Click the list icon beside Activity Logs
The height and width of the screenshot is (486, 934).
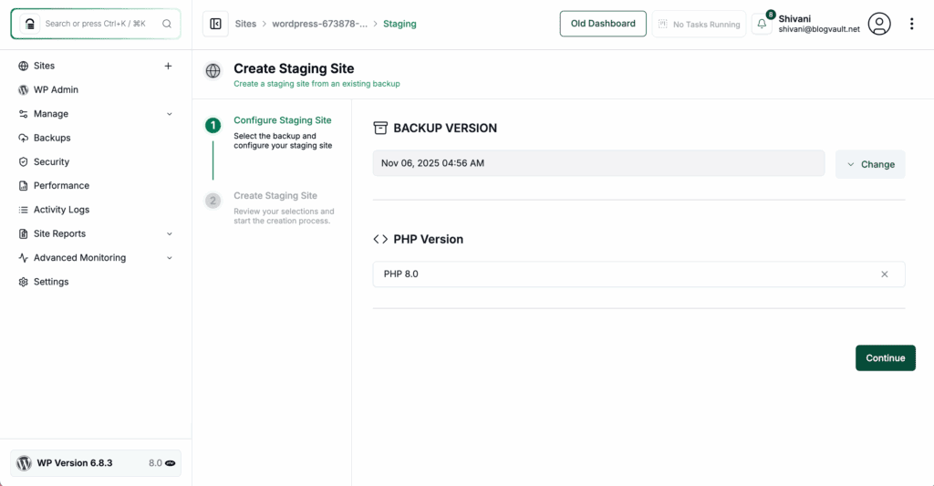[23, 210]
